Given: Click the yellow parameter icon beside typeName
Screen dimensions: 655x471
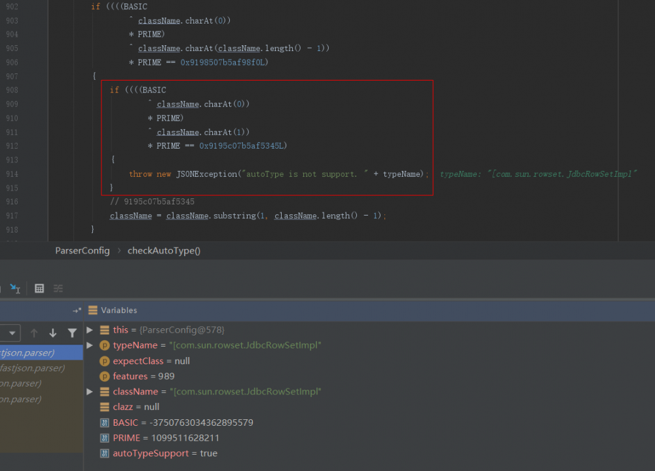Looking at the screenshot, I should 104,345.
